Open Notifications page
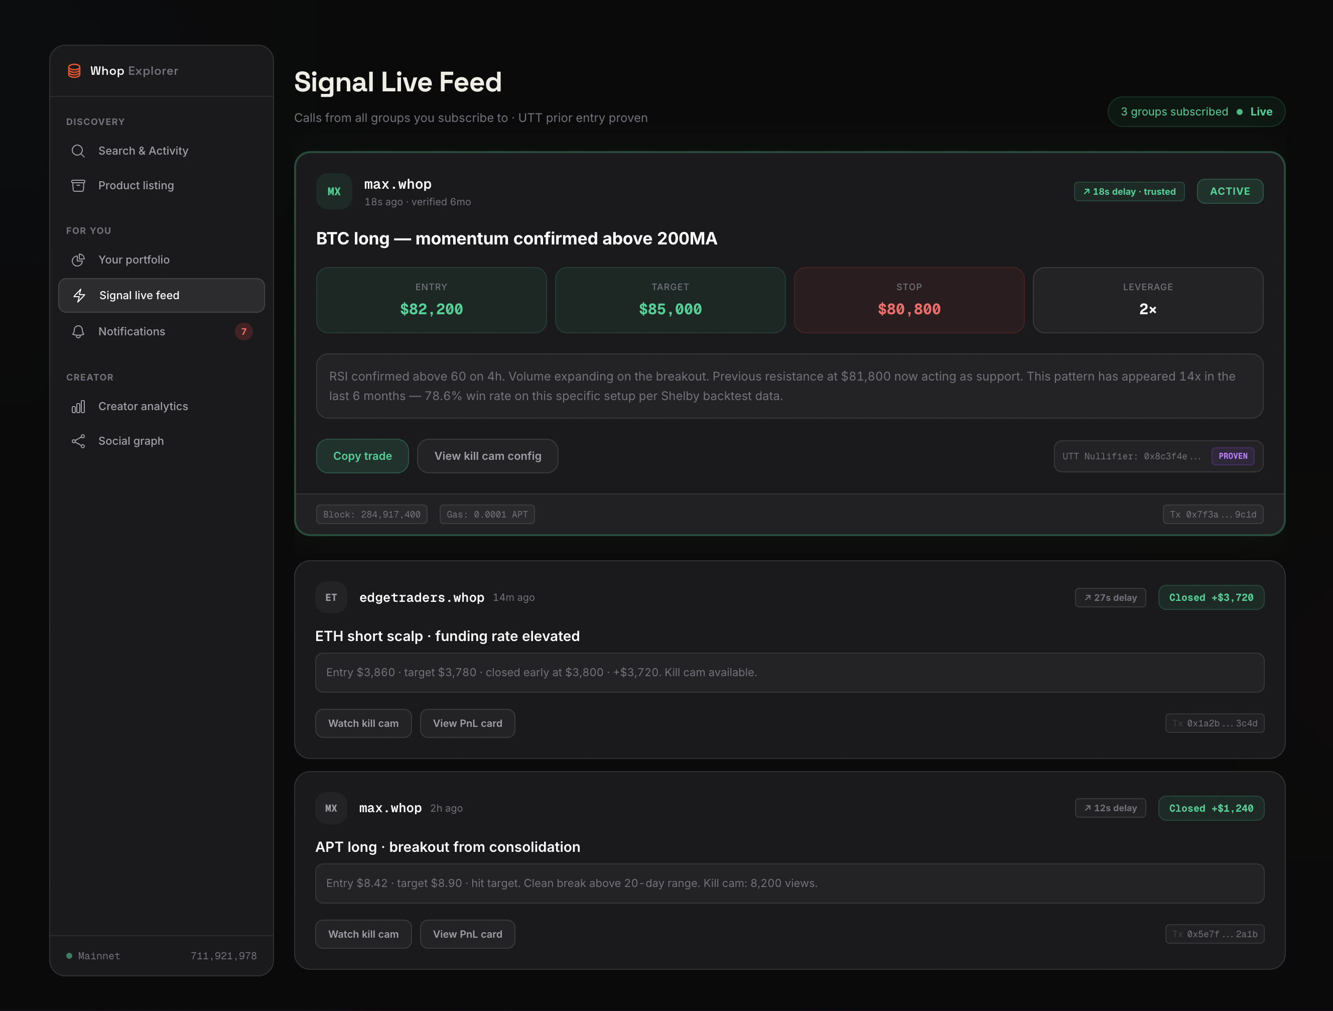This screenshot has height=1011, width=1333. tap(162, 332)
